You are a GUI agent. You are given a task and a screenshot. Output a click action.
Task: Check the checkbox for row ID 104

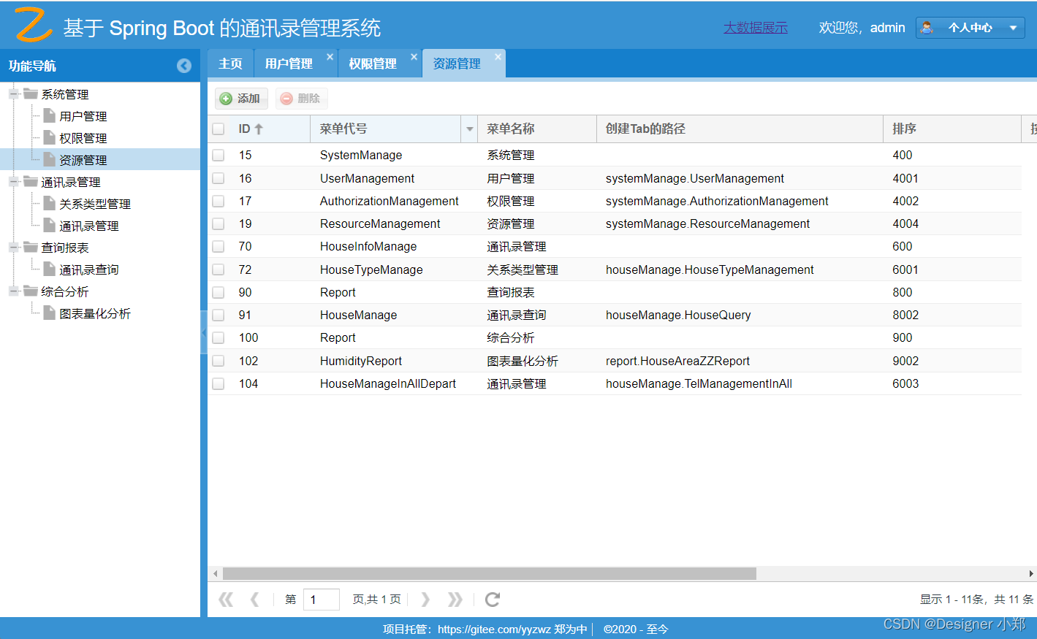point(218,383)
